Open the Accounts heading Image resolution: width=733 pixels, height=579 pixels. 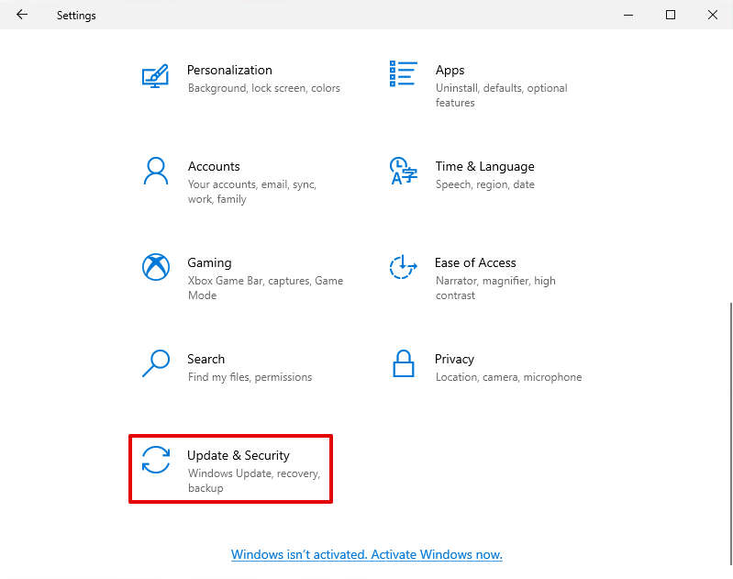(x=214, y=166)
